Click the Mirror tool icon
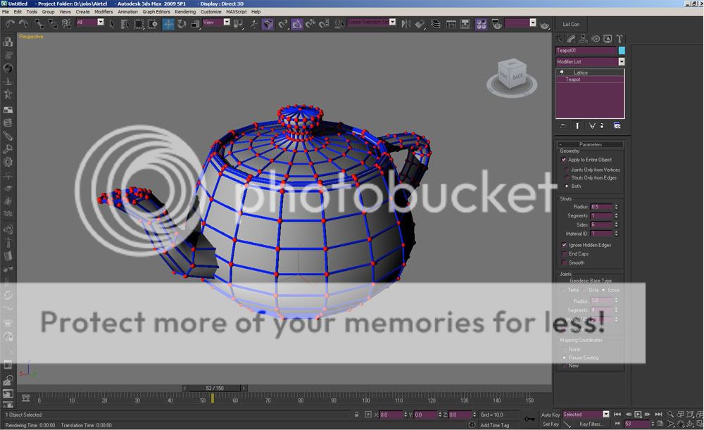704x430 pixels. pyautogui.click(x=406, y=23)
